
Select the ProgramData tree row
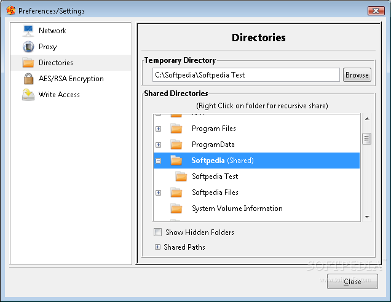click(256, 145)
